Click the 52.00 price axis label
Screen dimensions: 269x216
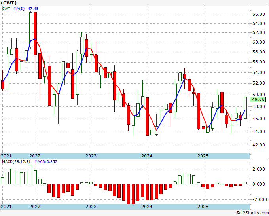pos(259,83)
